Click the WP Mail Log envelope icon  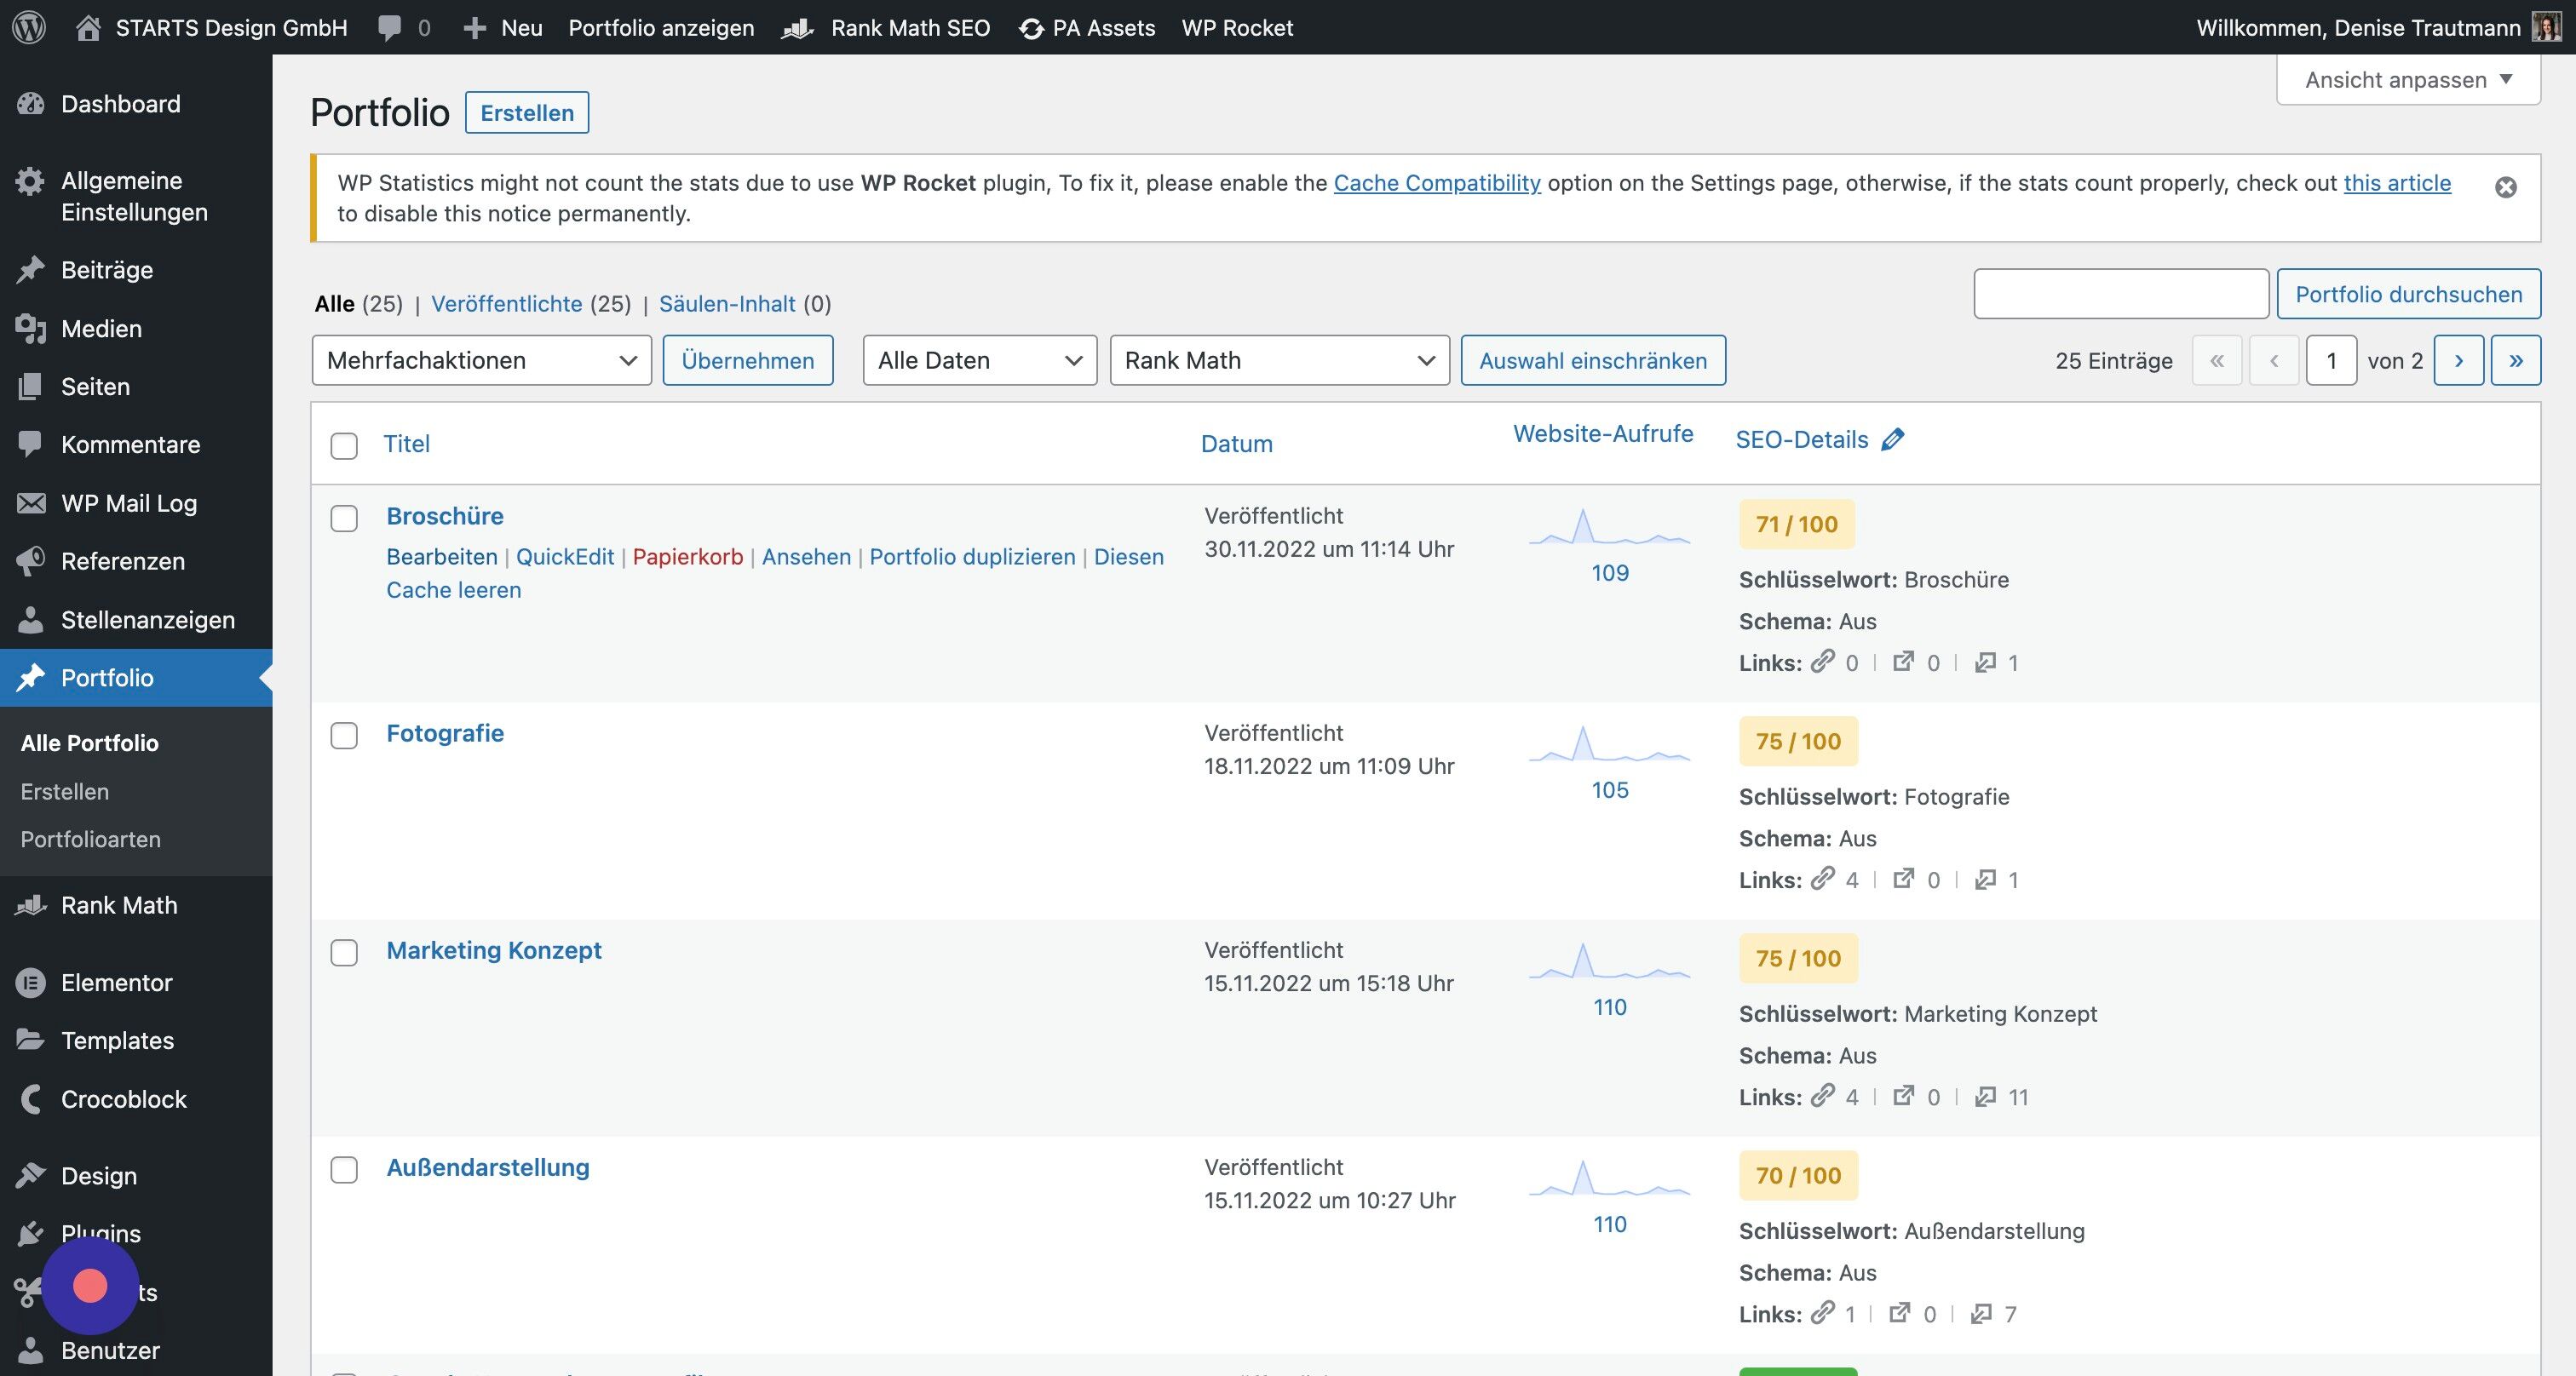tap(31, 502)
